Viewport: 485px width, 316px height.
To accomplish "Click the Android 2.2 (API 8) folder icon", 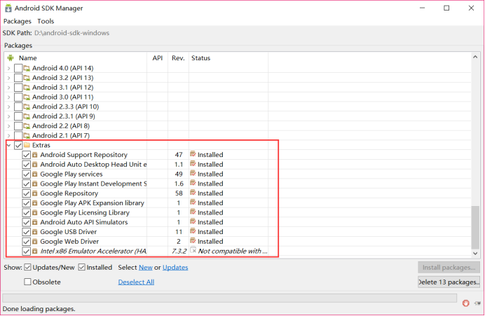I will 27,126.
